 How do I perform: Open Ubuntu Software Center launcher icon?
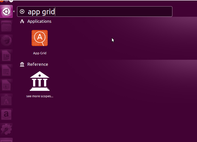[x=6, y=100]
